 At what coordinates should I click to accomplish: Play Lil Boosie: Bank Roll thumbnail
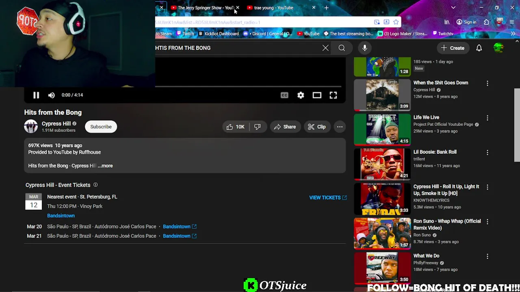(382, 164)
